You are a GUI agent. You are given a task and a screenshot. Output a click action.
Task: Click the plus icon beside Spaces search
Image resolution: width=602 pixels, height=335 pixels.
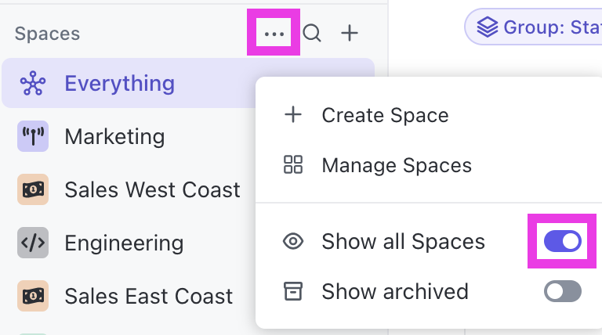click(x=350, y=33)
